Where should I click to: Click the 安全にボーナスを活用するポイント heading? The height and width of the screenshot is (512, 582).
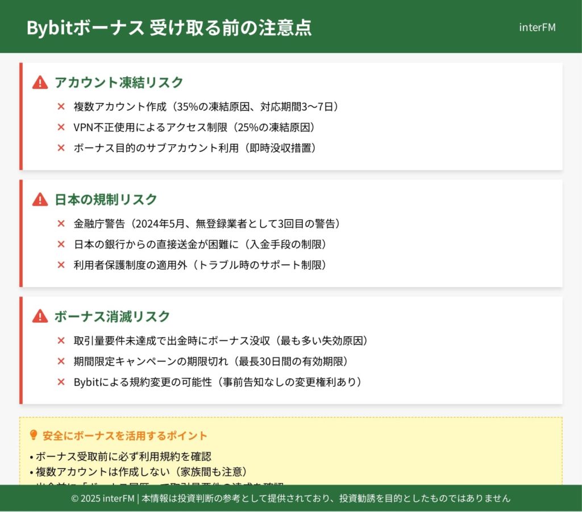[125, 436]
